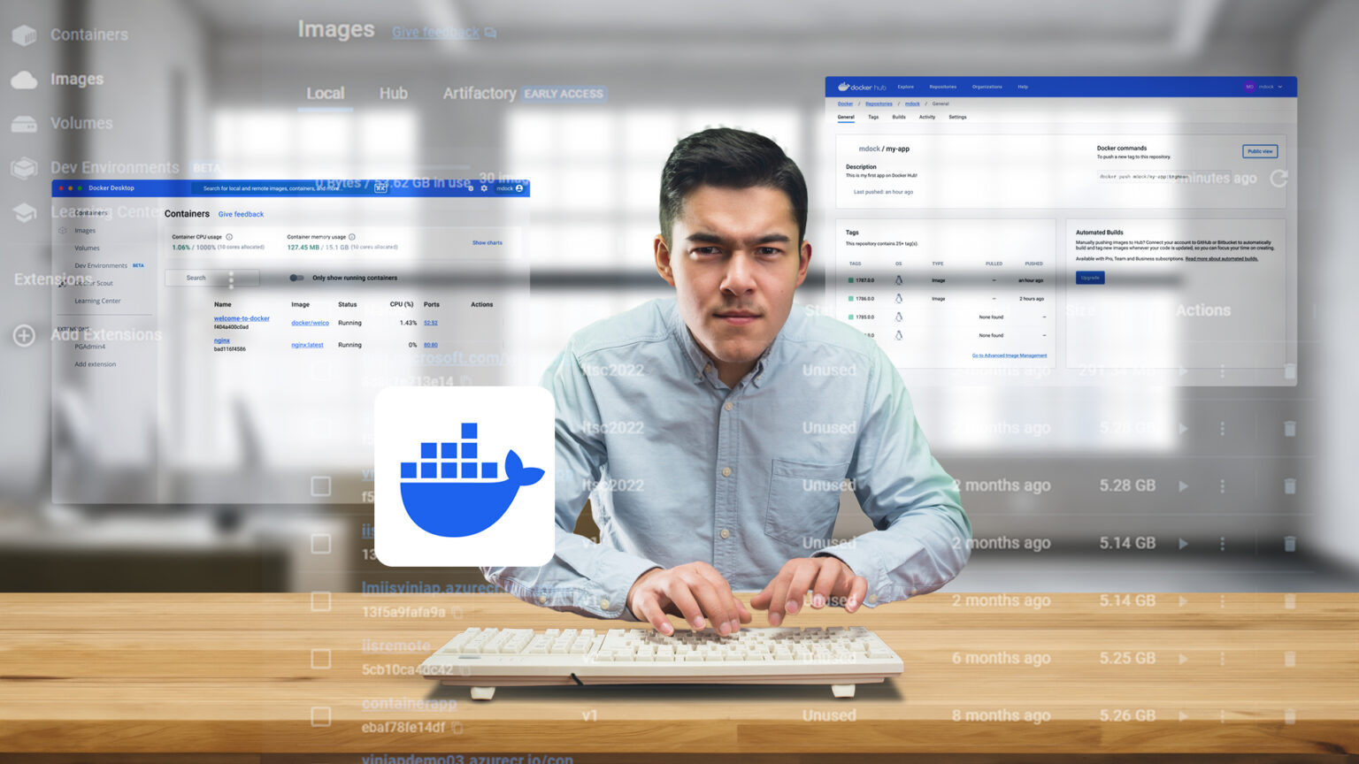Click the storage usage bar showing 53.62 GB
The height and width of the screenshot is (764, 1359).
pyautogui.click(x=394, y=182)
